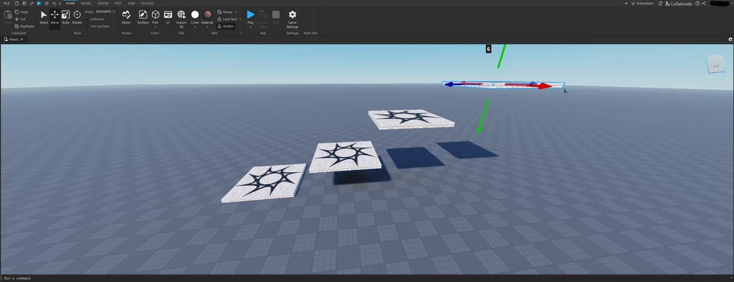The height and width of the screenshot is (282, 734).
Task: Choose the Rotate tool
Action: point(77,16)
